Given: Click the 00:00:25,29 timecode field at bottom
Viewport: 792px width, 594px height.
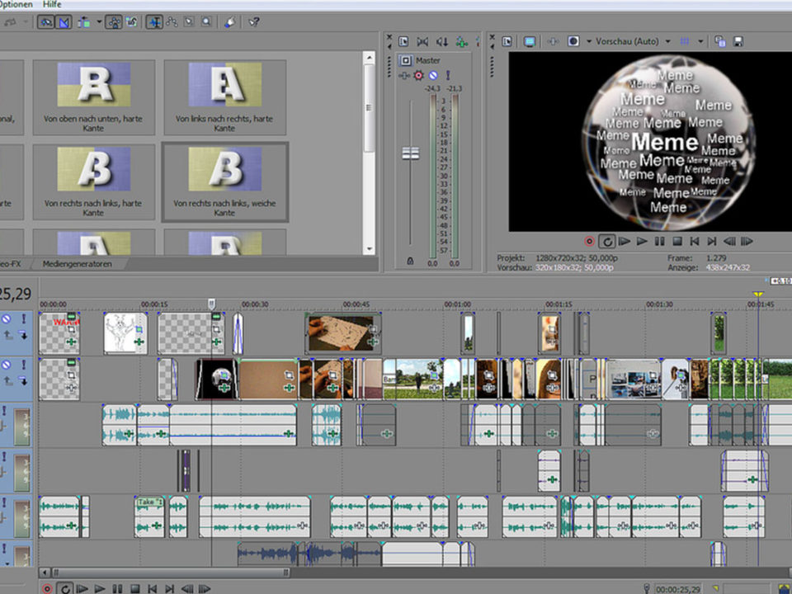Looking at the screenshot, I should click(x=678, y=589).
